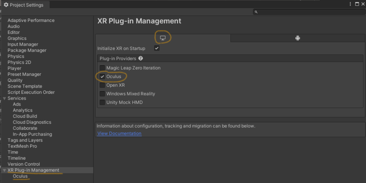Open the Player settings category

tap(14, 68)
